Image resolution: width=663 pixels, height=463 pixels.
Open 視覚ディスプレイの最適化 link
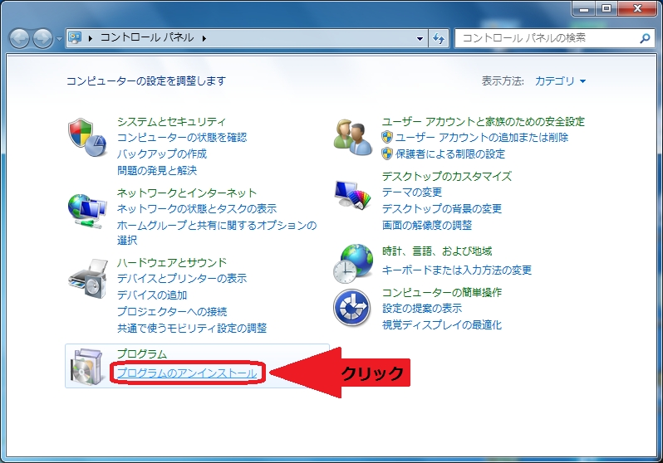tap(442, 325)
